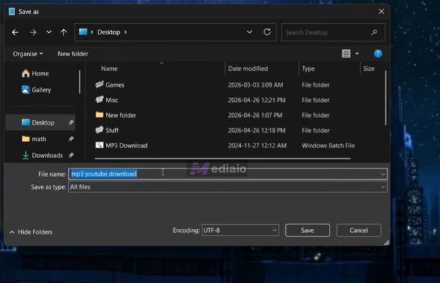Open the Organise menu

pyautogui.click(x=28, y=54)
